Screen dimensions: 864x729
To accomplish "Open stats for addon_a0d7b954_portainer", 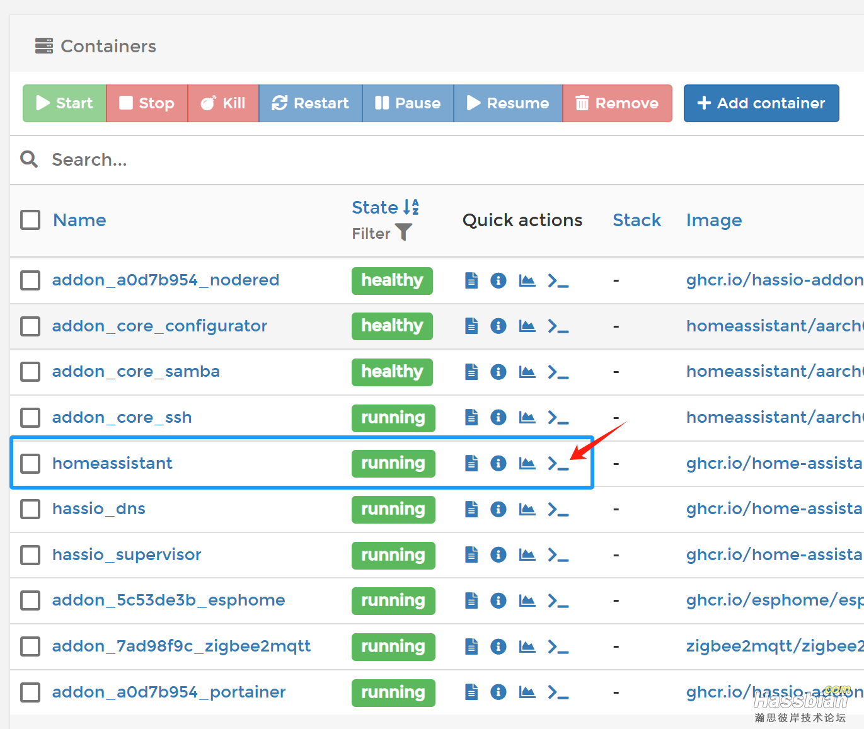I will click(527, 692).
